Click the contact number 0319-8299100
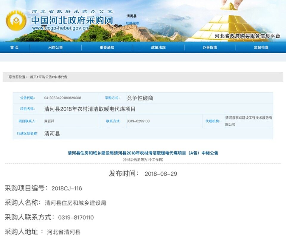This screenshot has width=286, height=243. [138, 121]
